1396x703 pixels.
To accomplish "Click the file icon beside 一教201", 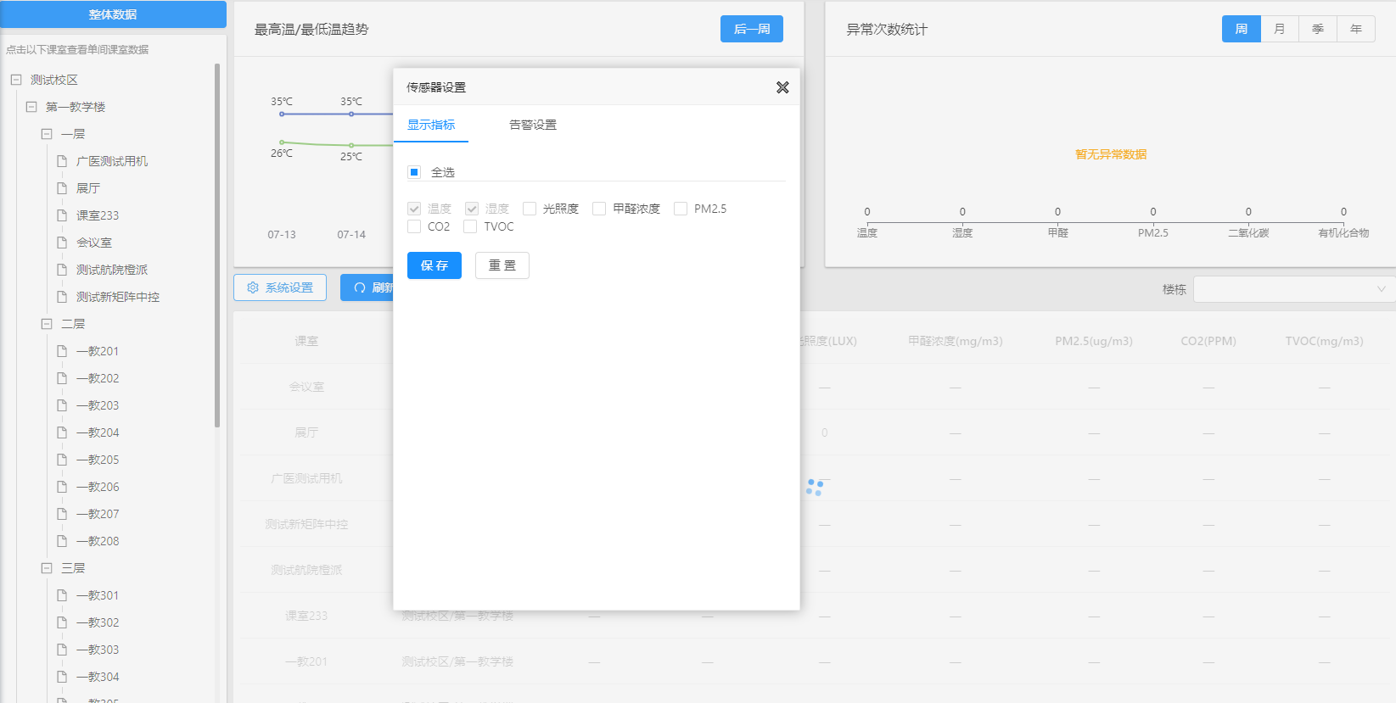I will (62, 351).
